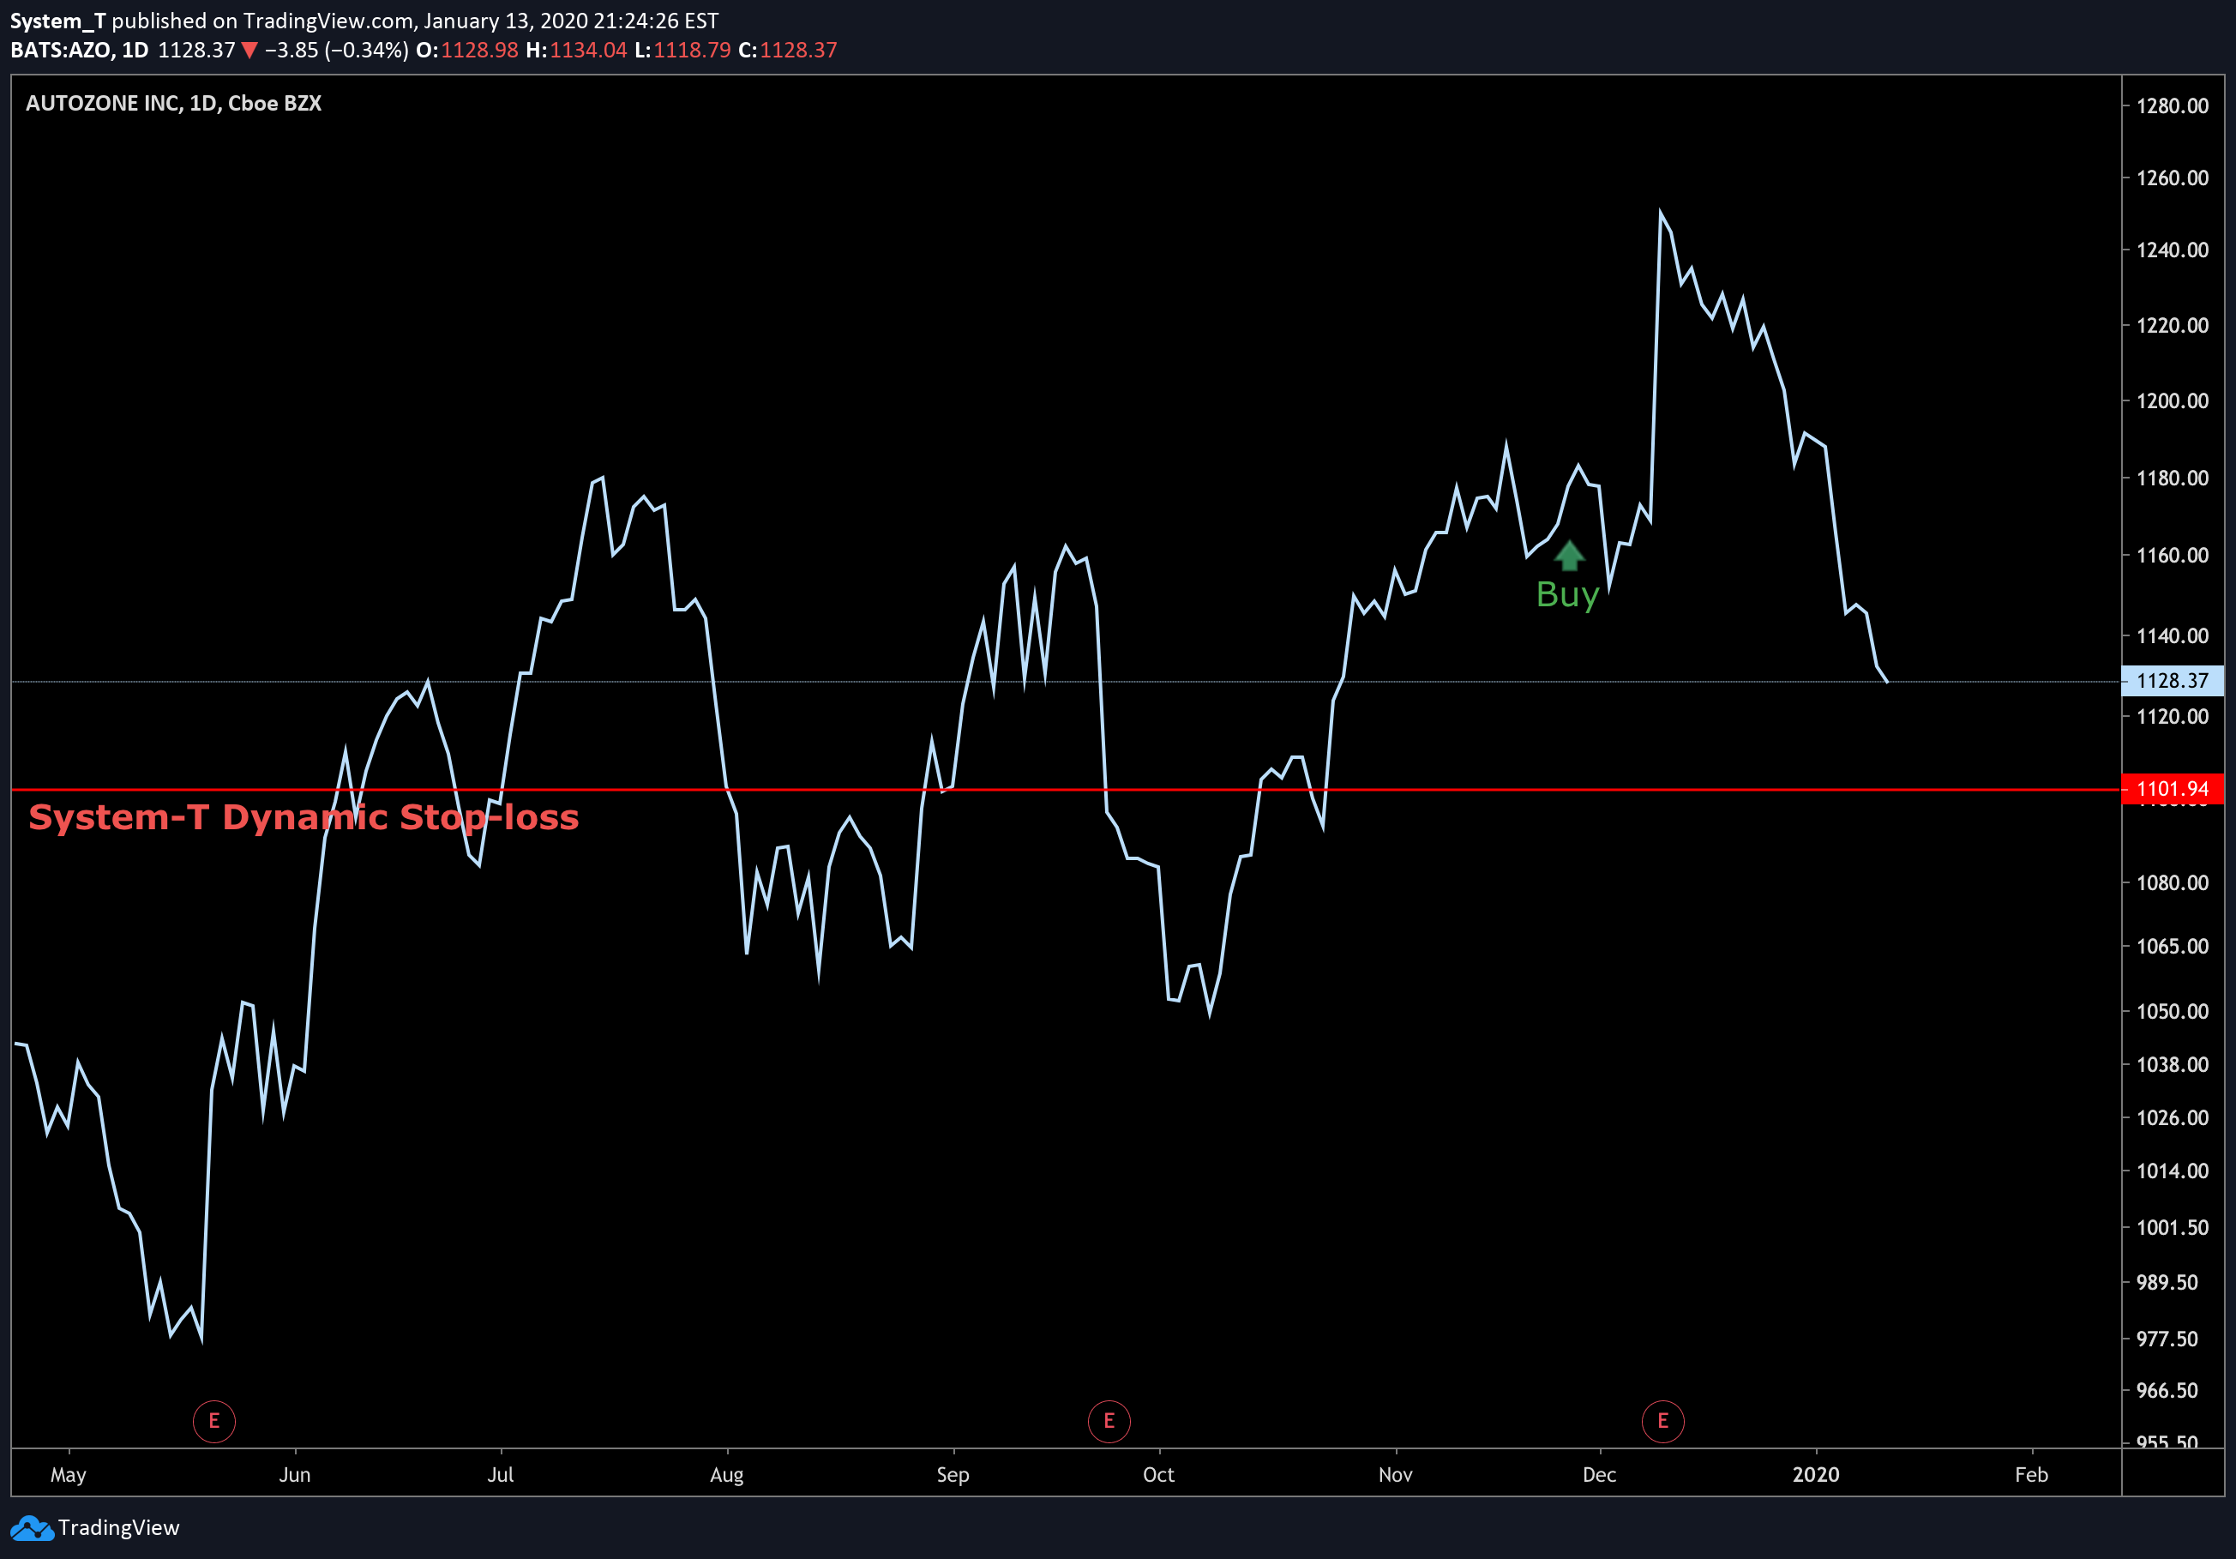Click the 966.50 price axis label
The height and width of the screenshot is (1559, 2236).
pos(2167,1391)
